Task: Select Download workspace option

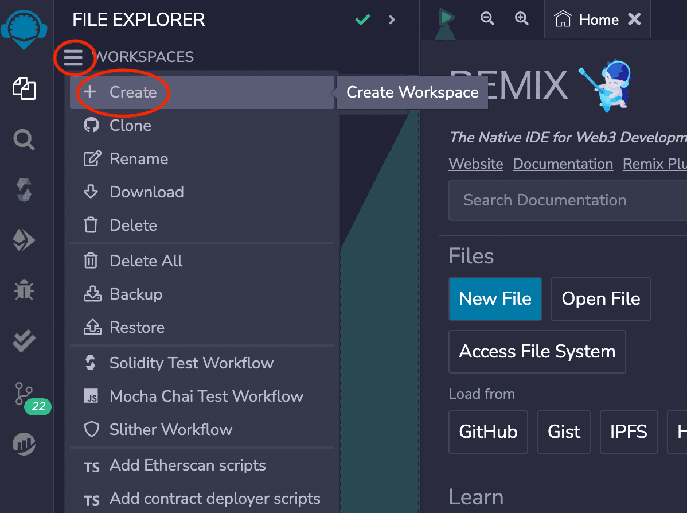Action: coord(202,192)
